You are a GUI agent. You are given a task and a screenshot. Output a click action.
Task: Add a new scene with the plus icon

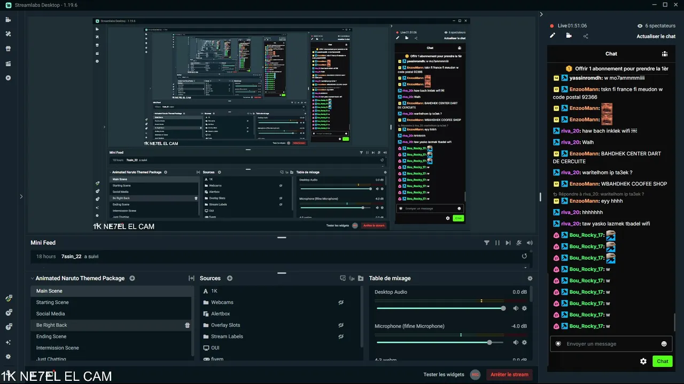132,278
